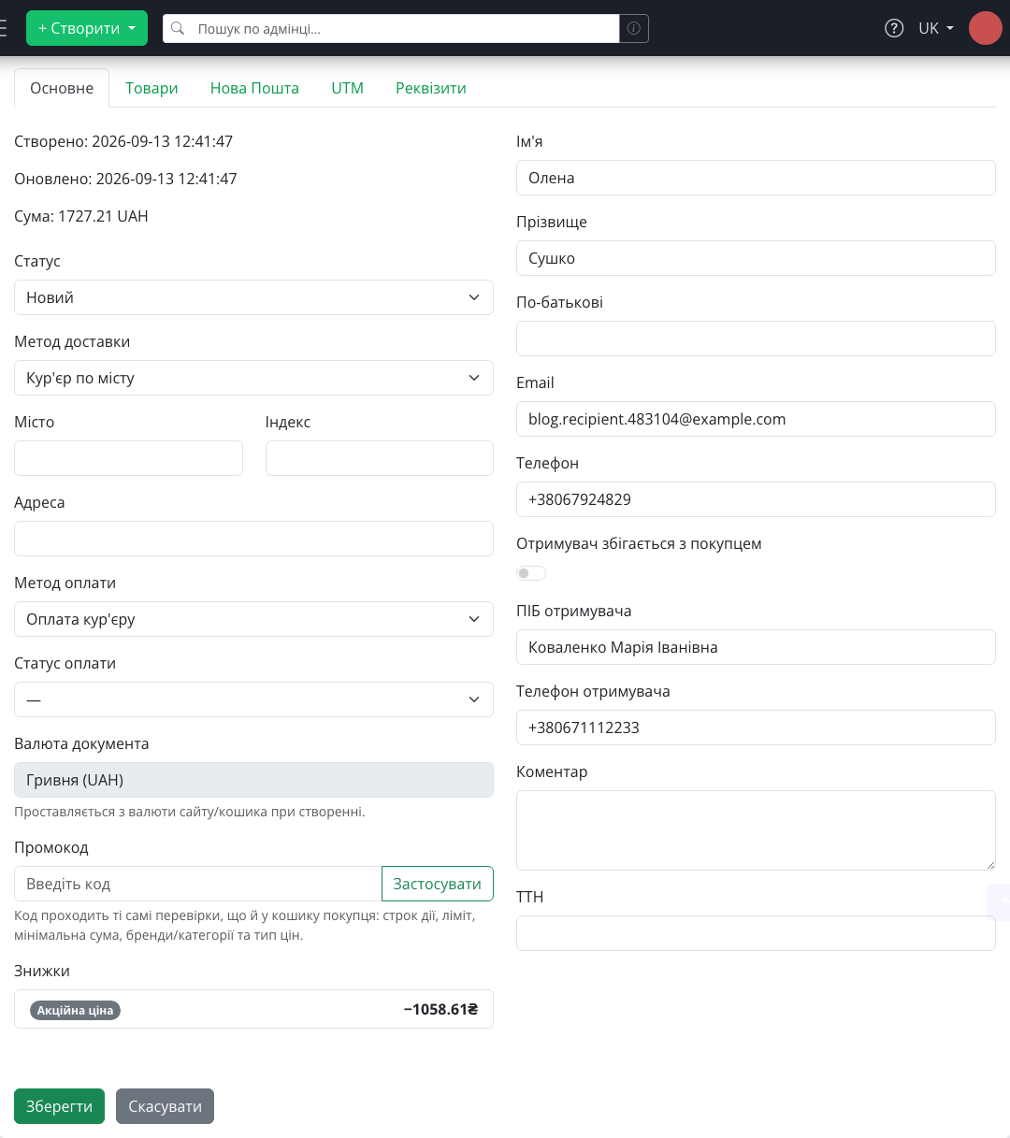The image size is (1010, 1138).
Task: Click the Зберегти button
Action: coord(59,1106)
